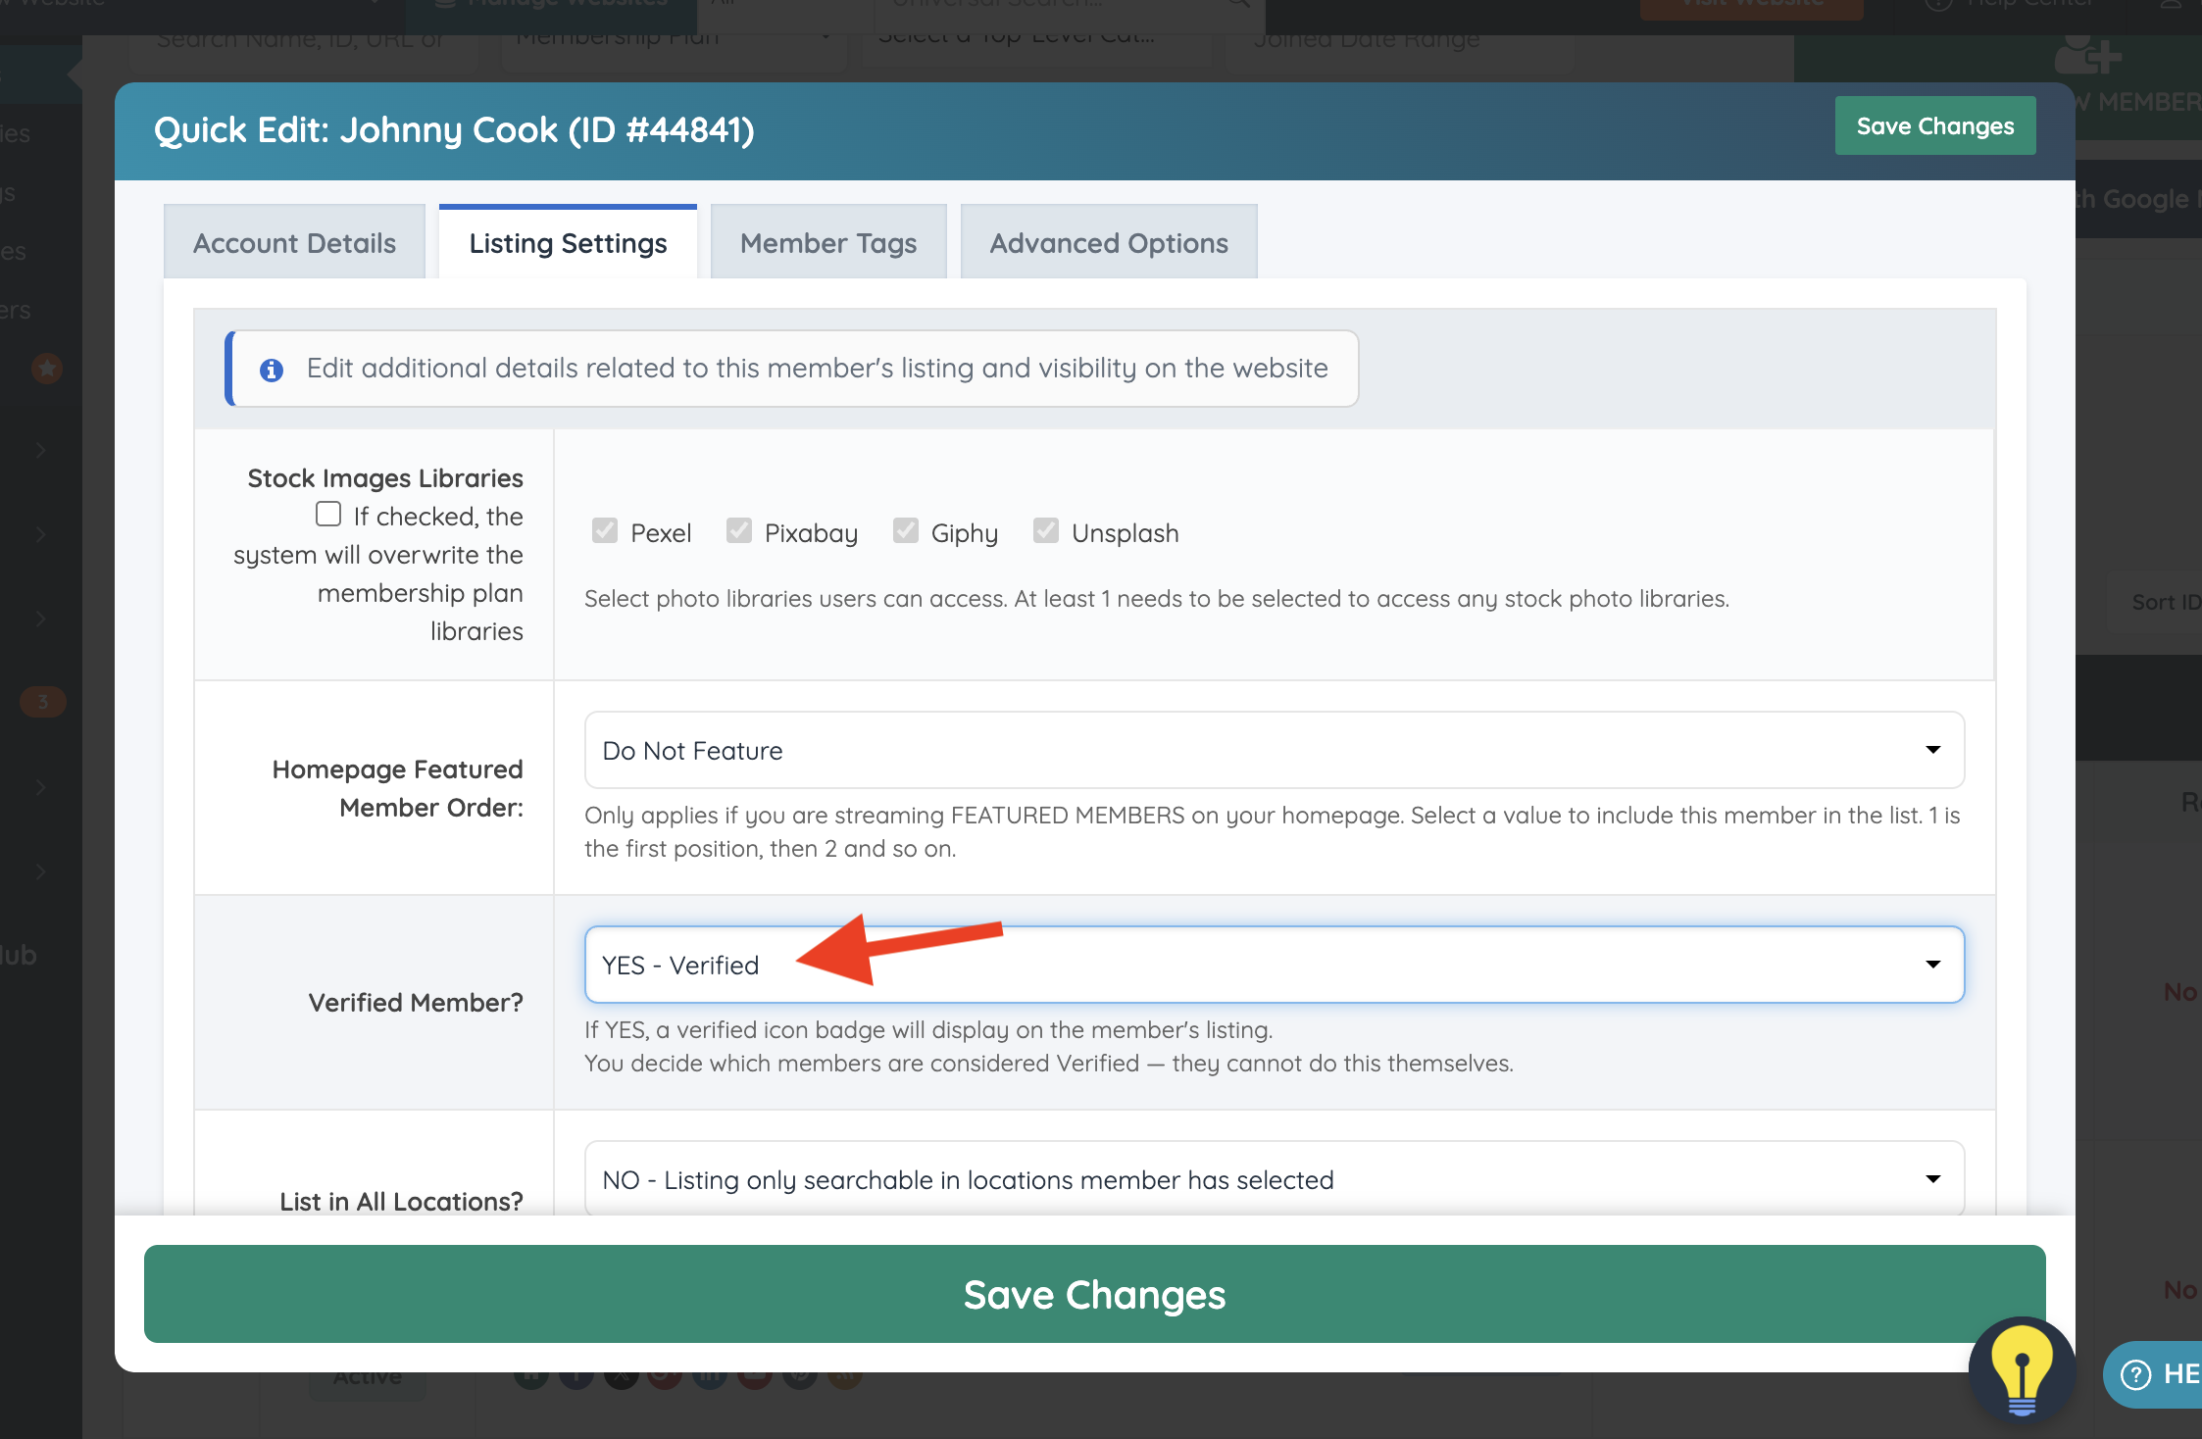
Task: Click the help question mark icon
Action: tap(2136, 1374)
